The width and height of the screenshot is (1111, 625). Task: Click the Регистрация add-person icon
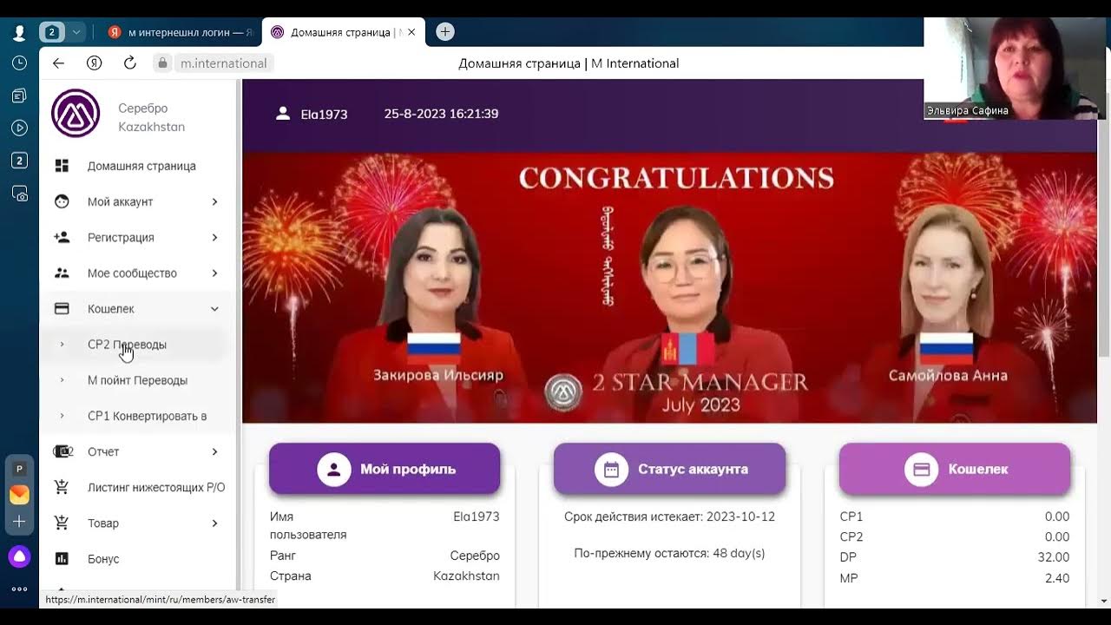pos(62,237)
